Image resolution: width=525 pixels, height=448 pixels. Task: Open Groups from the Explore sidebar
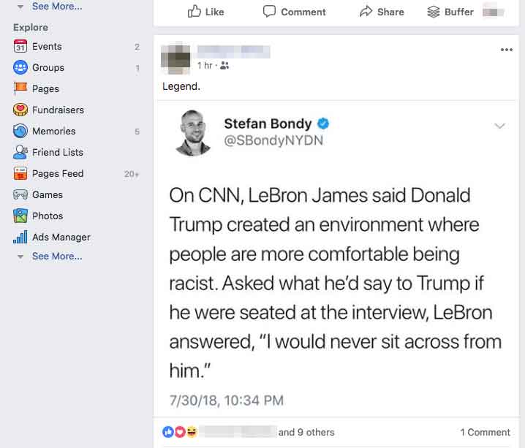click(x=48, y=68)
